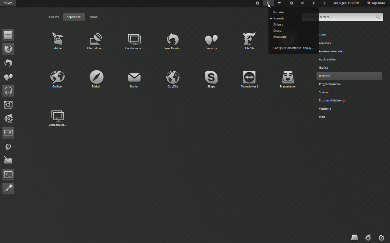The width and height of the screenshot is (390, 243).
Task: Open the date and time menu
Action: pyautogui.click(x=346, y=3)
